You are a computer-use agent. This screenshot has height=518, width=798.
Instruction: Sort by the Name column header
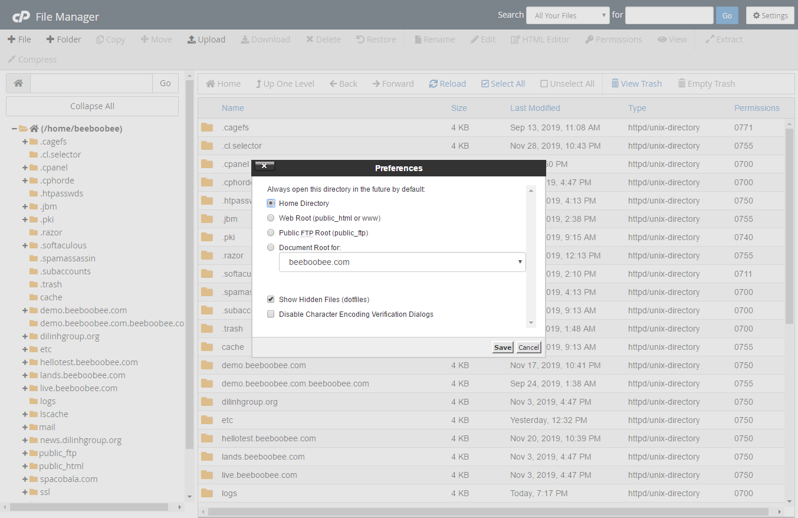coord(232,108)
